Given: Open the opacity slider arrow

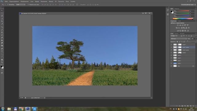Looking at the screenshot, I should point(195,39).
